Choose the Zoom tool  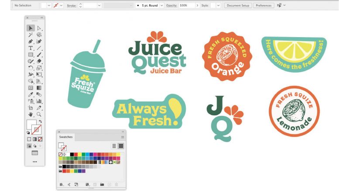[x=39, y=115]
